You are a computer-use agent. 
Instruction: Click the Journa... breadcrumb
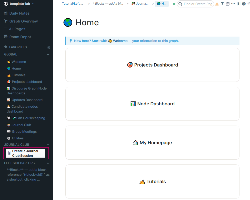140,4
